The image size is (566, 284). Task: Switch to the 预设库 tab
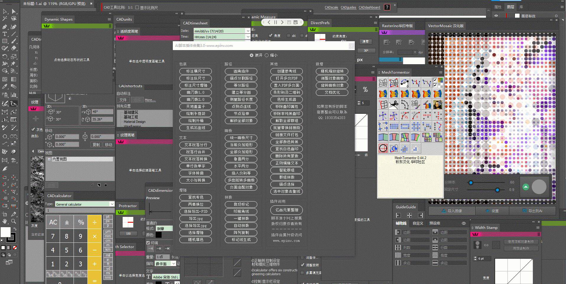pyautogui.click(x=435, y=223)
